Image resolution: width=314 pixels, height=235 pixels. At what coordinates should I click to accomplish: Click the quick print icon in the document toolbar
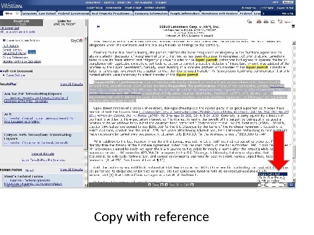(249, 21)
